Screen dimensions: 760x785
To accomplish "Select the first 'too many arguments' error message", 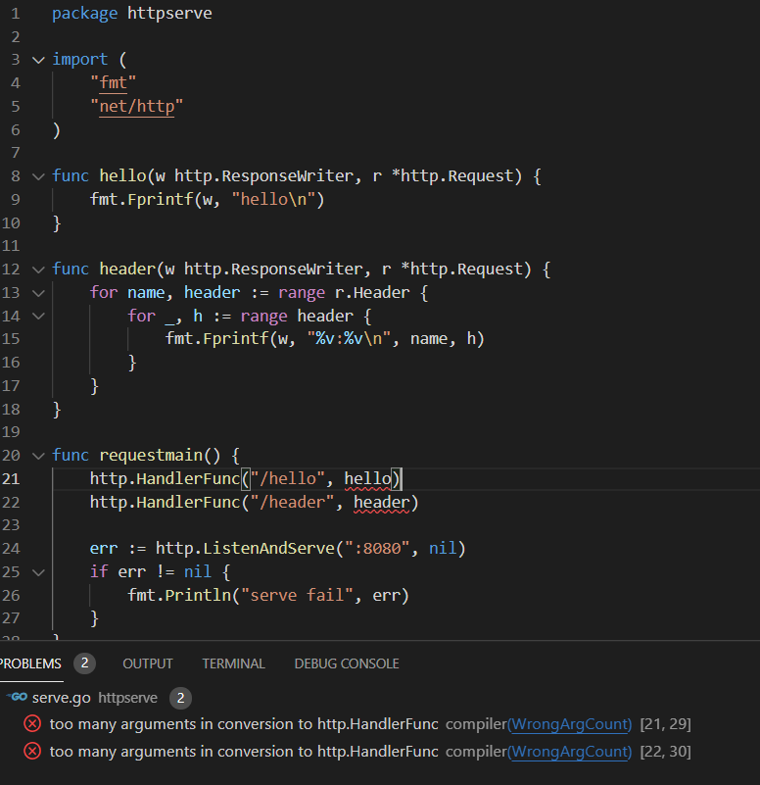I will pyautogui.click(x=244, y=724).
